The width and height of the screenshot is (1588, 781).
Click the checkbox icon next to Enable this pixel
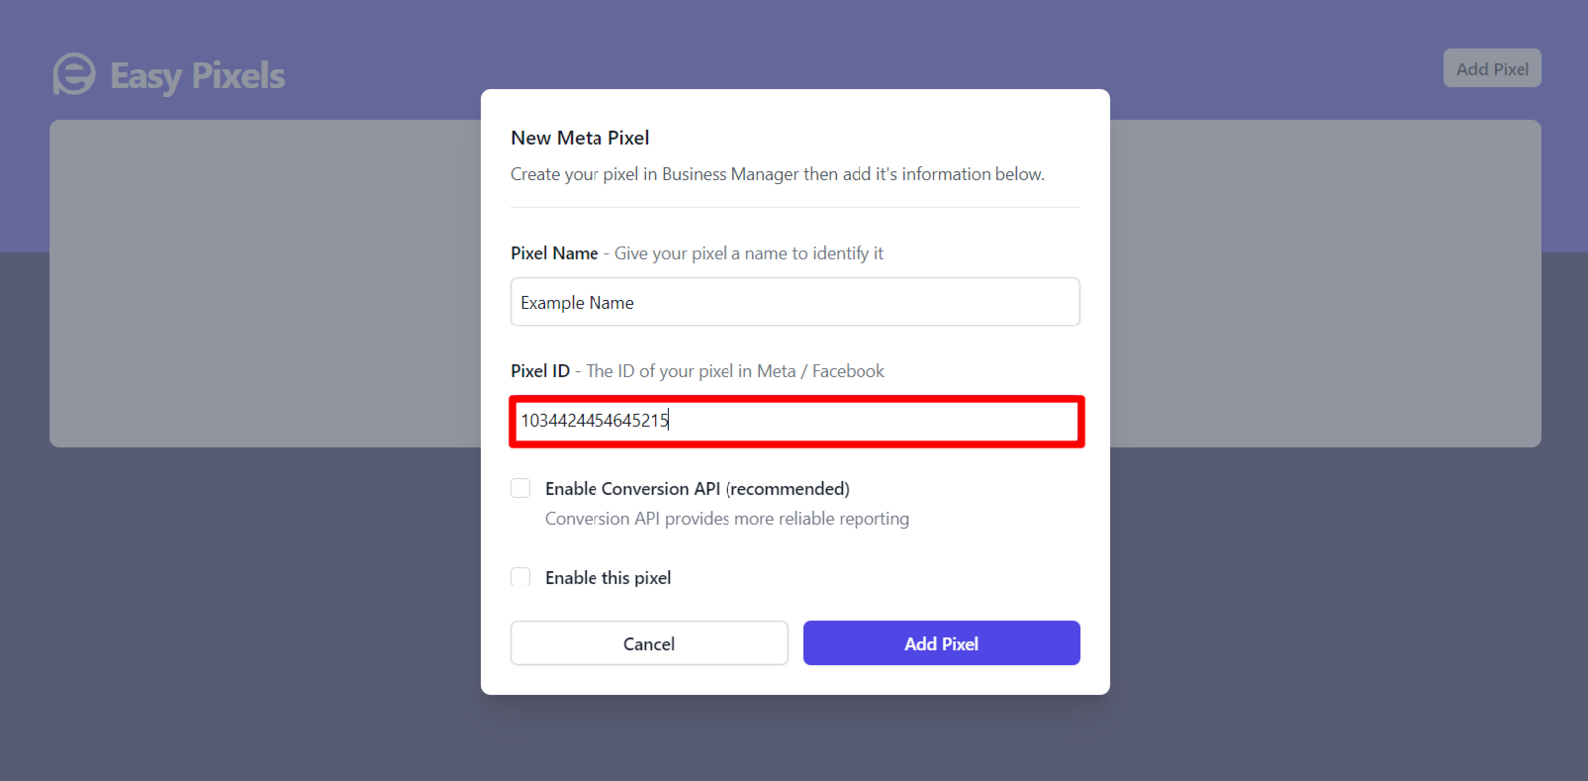(x=520, y=577)
